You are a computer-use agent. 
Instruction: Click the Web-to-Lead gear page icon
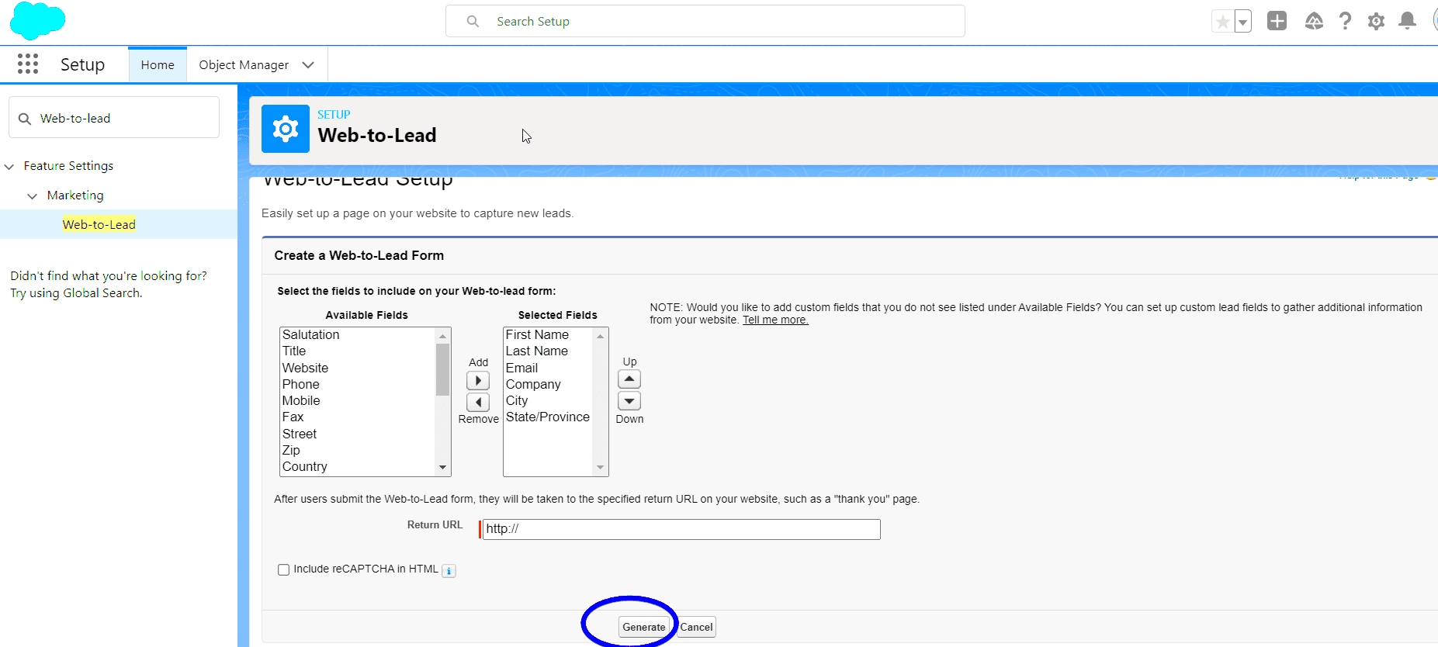pyautogui.click(x=286, y=129)
